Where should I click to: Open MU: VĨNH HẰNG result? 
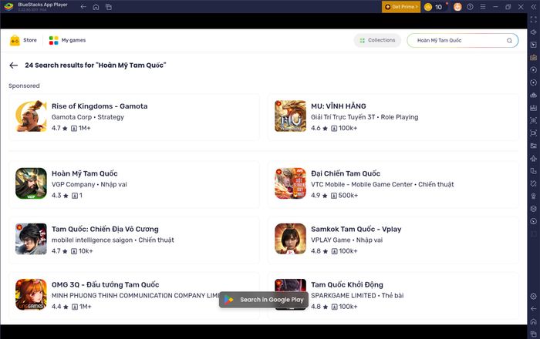(393, 117)
